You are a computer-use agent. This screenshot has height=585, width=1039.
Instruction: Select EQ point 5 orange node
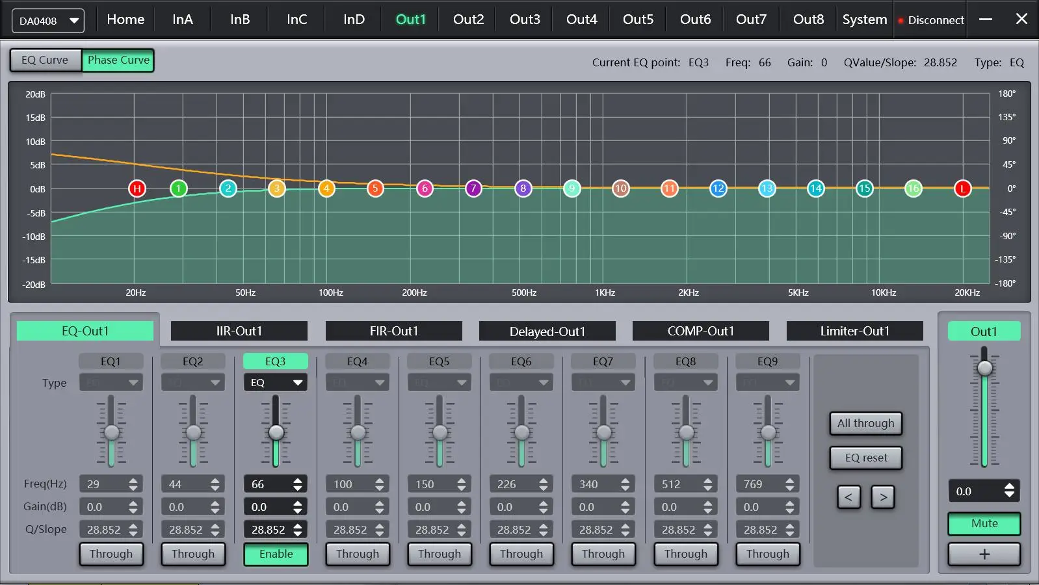coord(375,188)
